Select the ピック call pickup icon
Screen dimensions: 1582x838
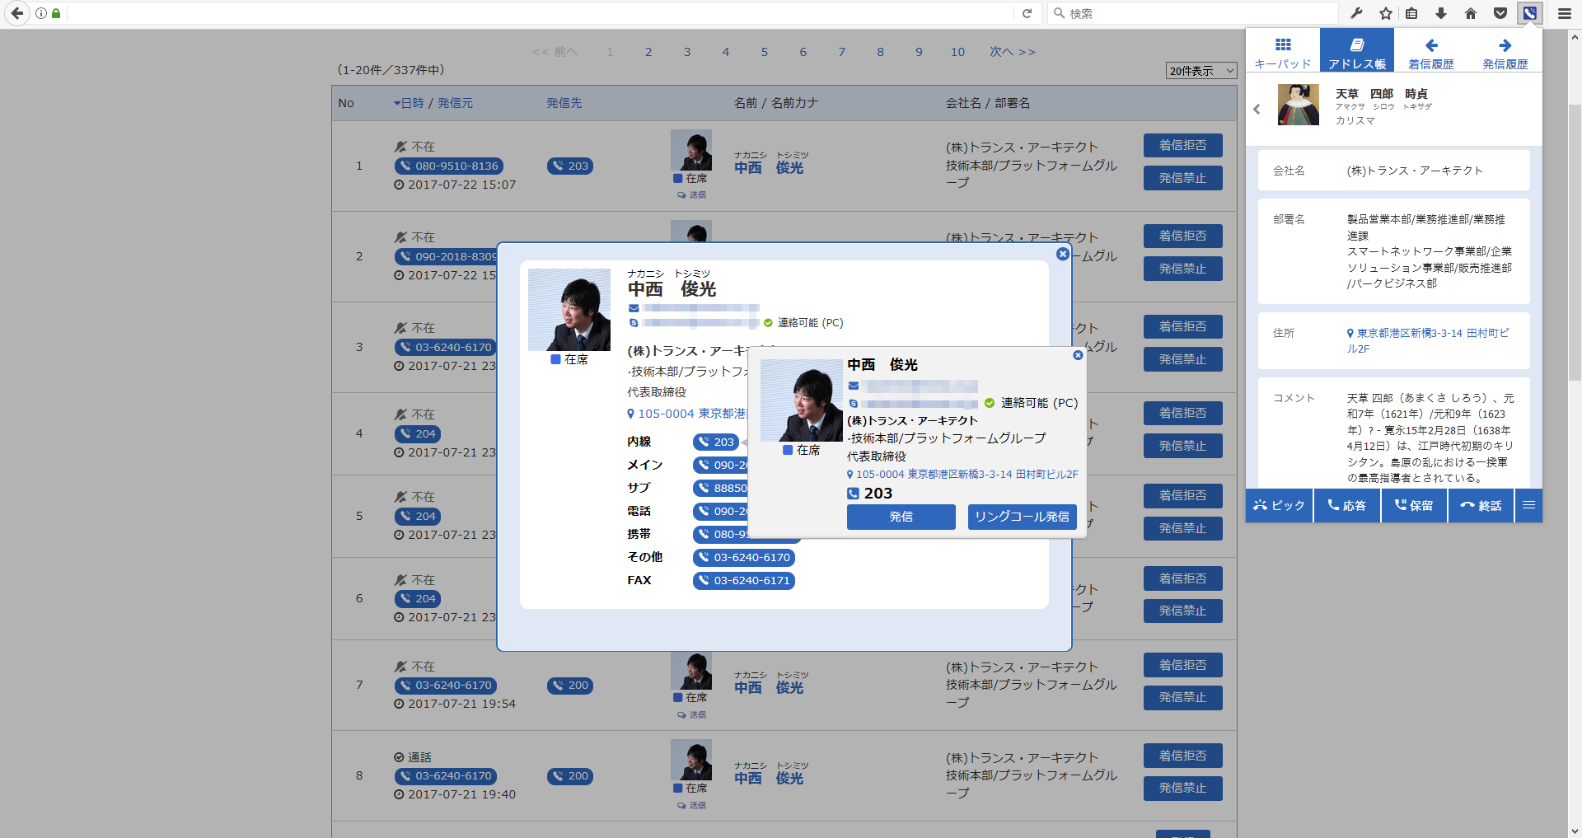(1278, 505)
